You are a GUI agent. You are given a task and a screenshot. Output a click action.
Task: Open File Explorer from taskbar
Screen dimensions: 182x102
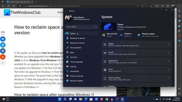tap(80, 99)
